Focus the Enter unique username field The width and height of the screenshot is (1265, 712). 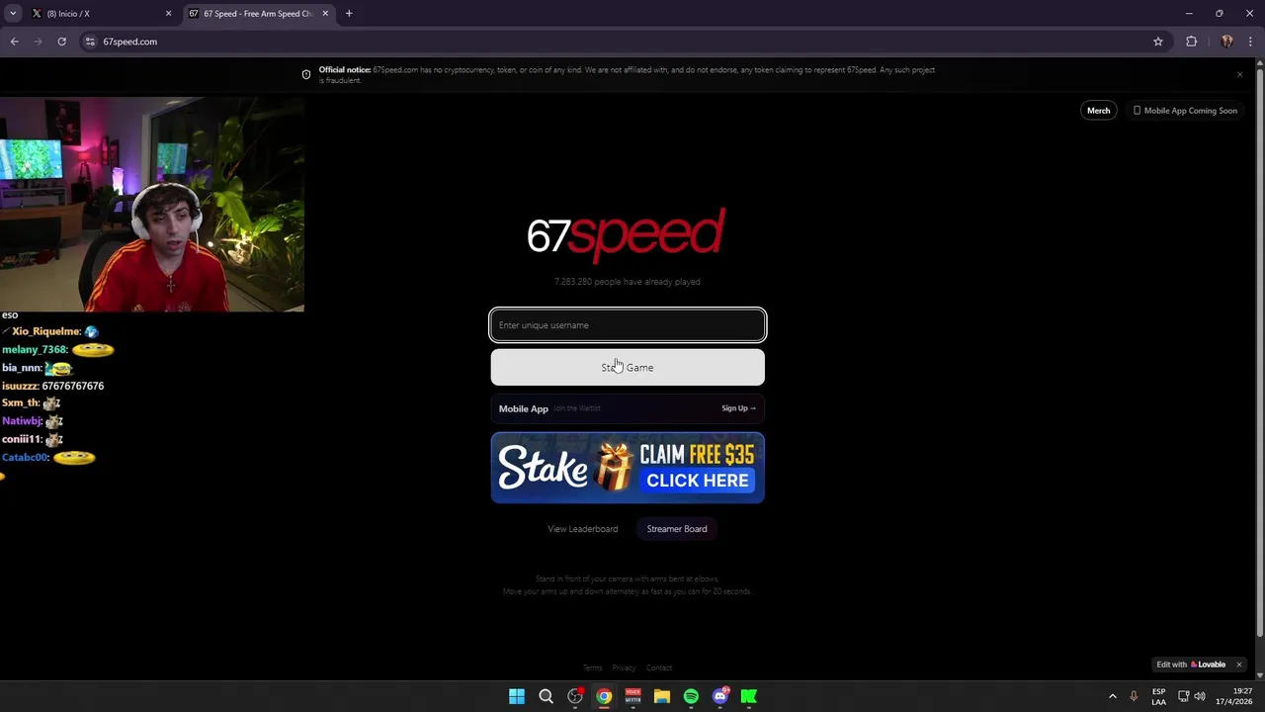pos(628,325)
